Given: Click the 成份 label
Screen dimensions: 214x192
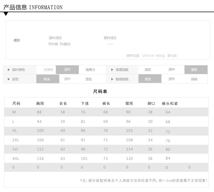Looking at the screenshot, I should pos(17,40).
